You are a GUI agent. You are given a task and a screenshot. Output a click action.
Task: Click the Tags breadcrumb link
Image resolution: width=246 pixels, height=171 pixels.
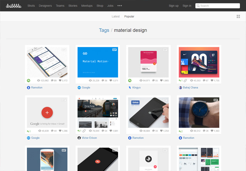pyautogui.click(x=104, y=30)
